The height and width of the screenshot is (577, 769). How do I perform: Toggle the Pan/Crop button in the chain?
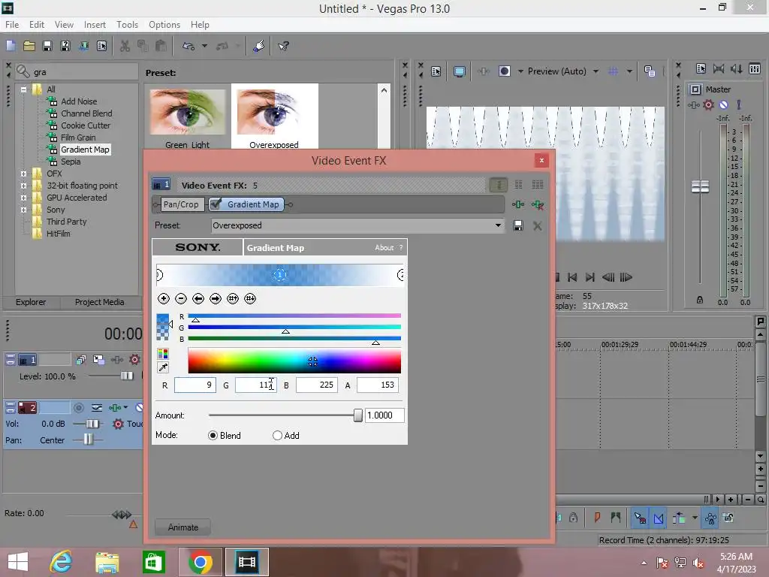pos(181,204)
